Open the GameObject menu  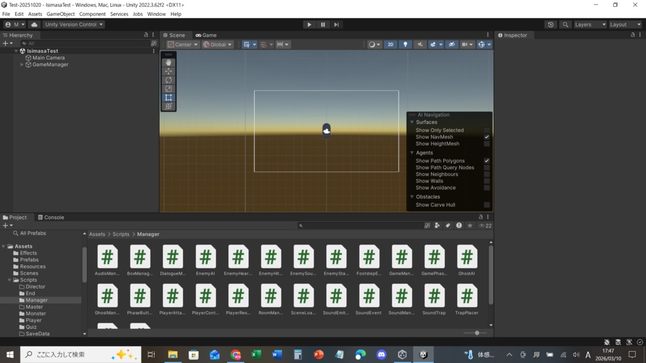tap(61, 14)
